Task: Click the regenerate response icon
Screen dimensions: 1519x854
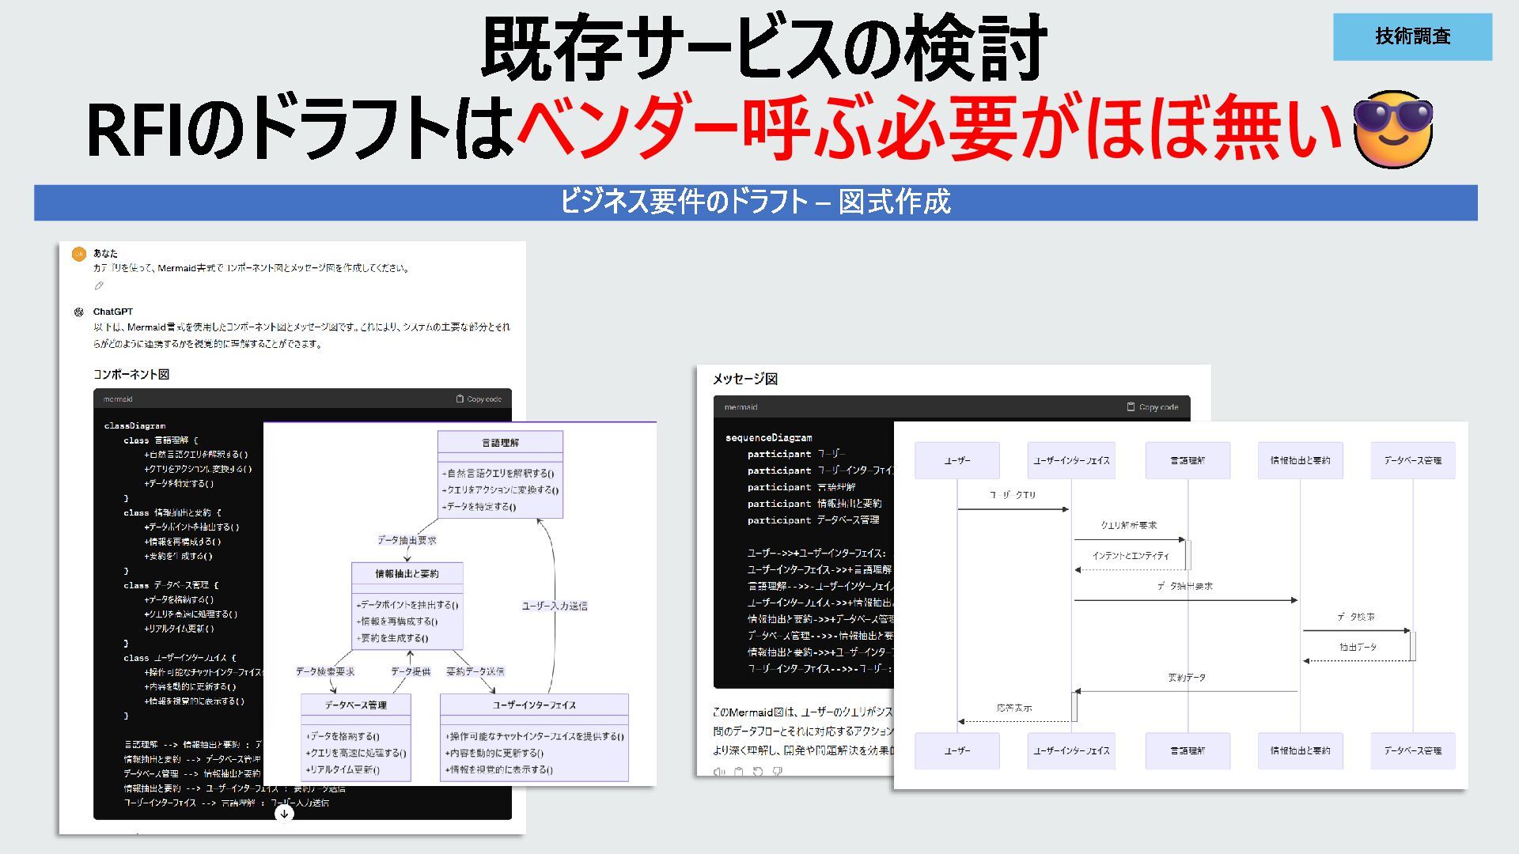Action: pos(758,772)
